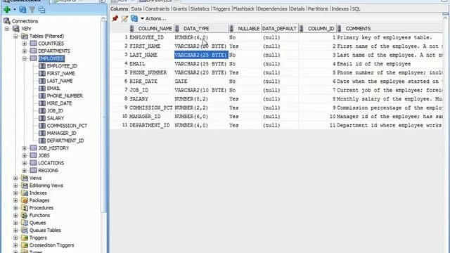The height and width of the screenshot is (253, 450).
Task: Click the Functions folder icon
Action: click(x=25, y=215)
